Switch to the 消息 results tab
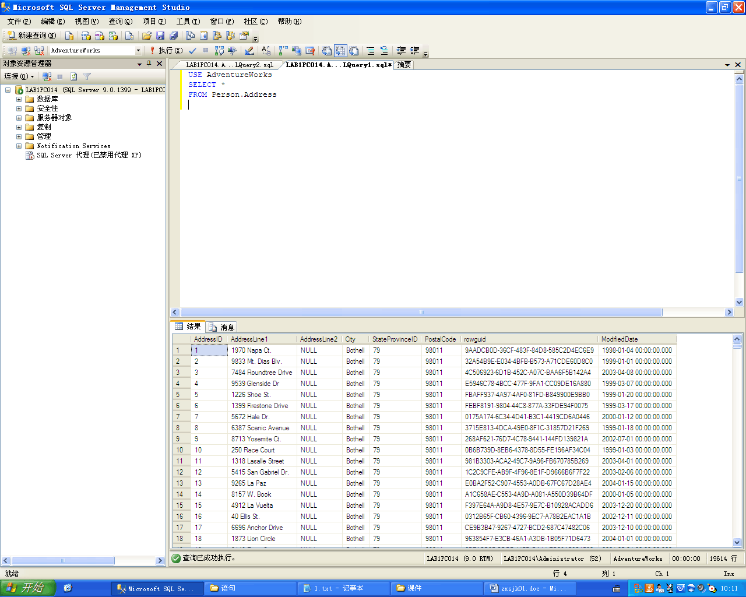Image resolution: width=746 pixels, height=597 pixels. pos(221,327)
